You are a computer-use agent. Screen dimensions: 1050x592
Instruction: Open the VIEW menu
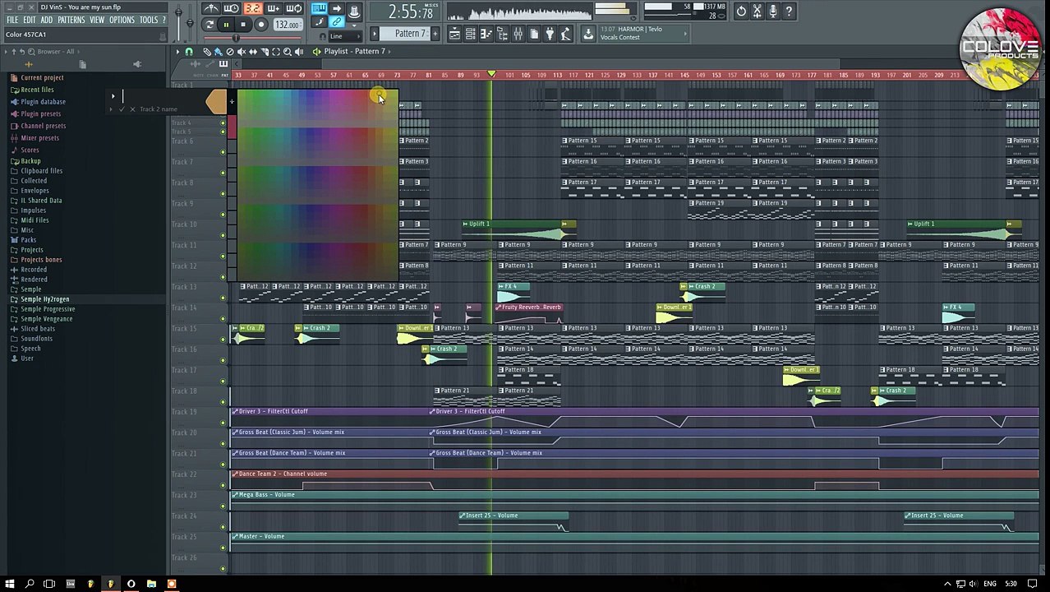97,20
